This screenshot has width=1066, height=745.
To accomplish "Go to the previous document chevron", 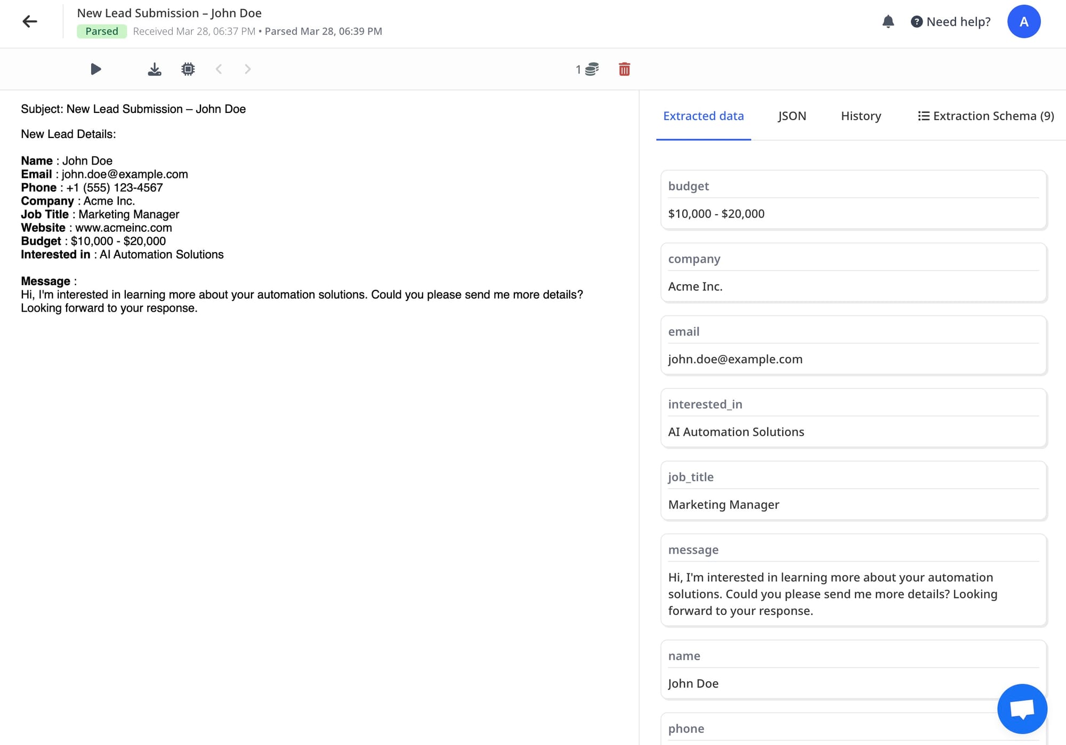I will [219, 69].
